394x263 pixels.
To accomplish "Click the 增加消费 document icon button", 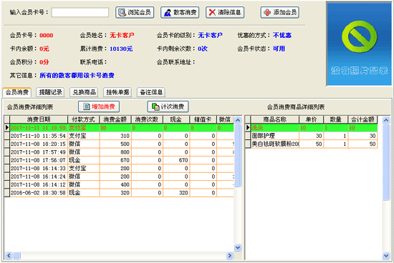I will [x=99, y=106].
